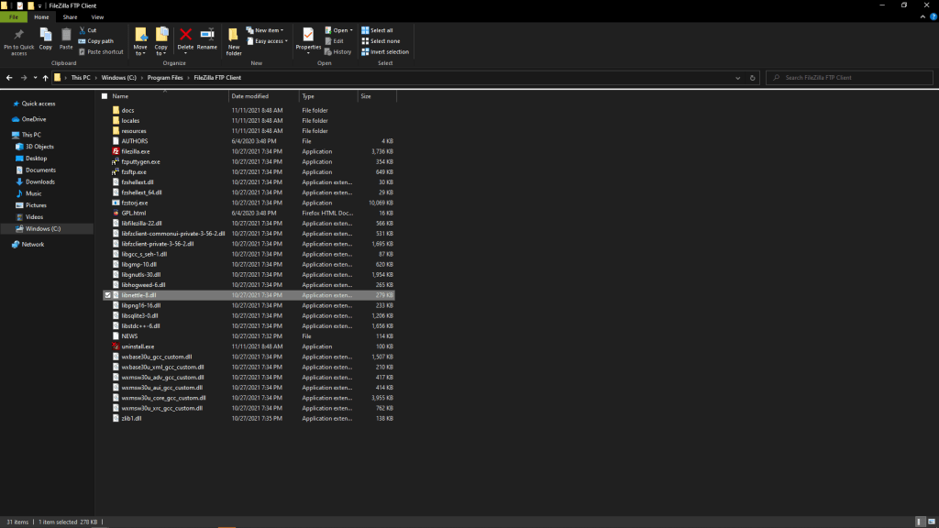Click the uninstall.exe file icon
The image size is (939, 528).
(115, 346)
